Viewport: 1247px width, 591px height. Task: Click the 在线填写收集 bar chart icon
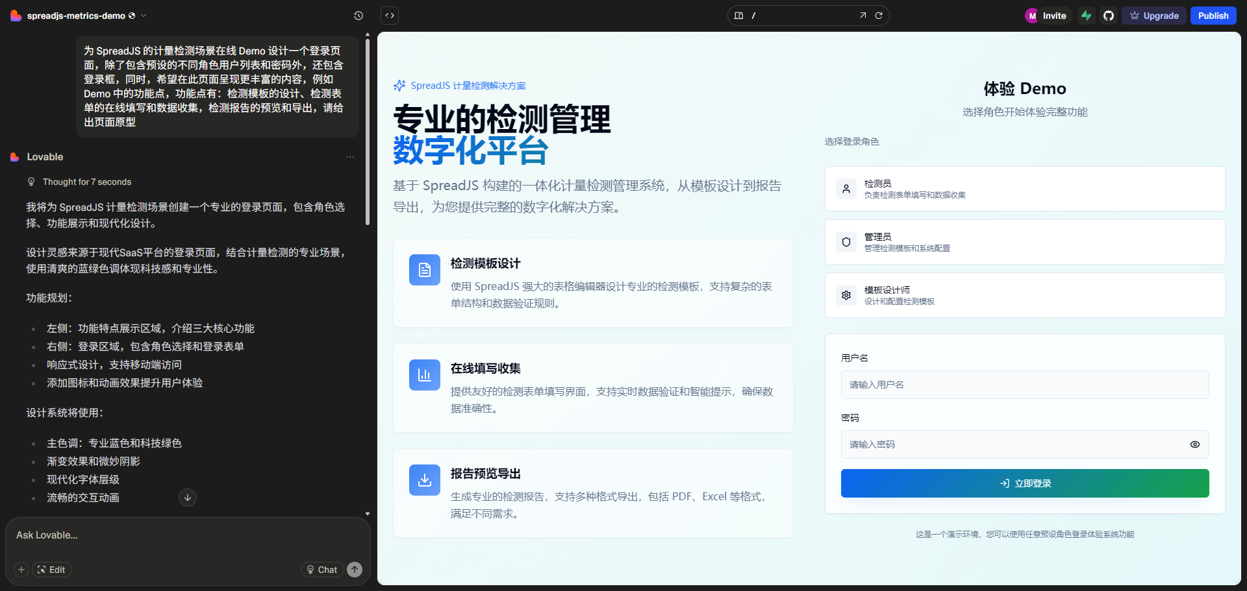(425, 375)
